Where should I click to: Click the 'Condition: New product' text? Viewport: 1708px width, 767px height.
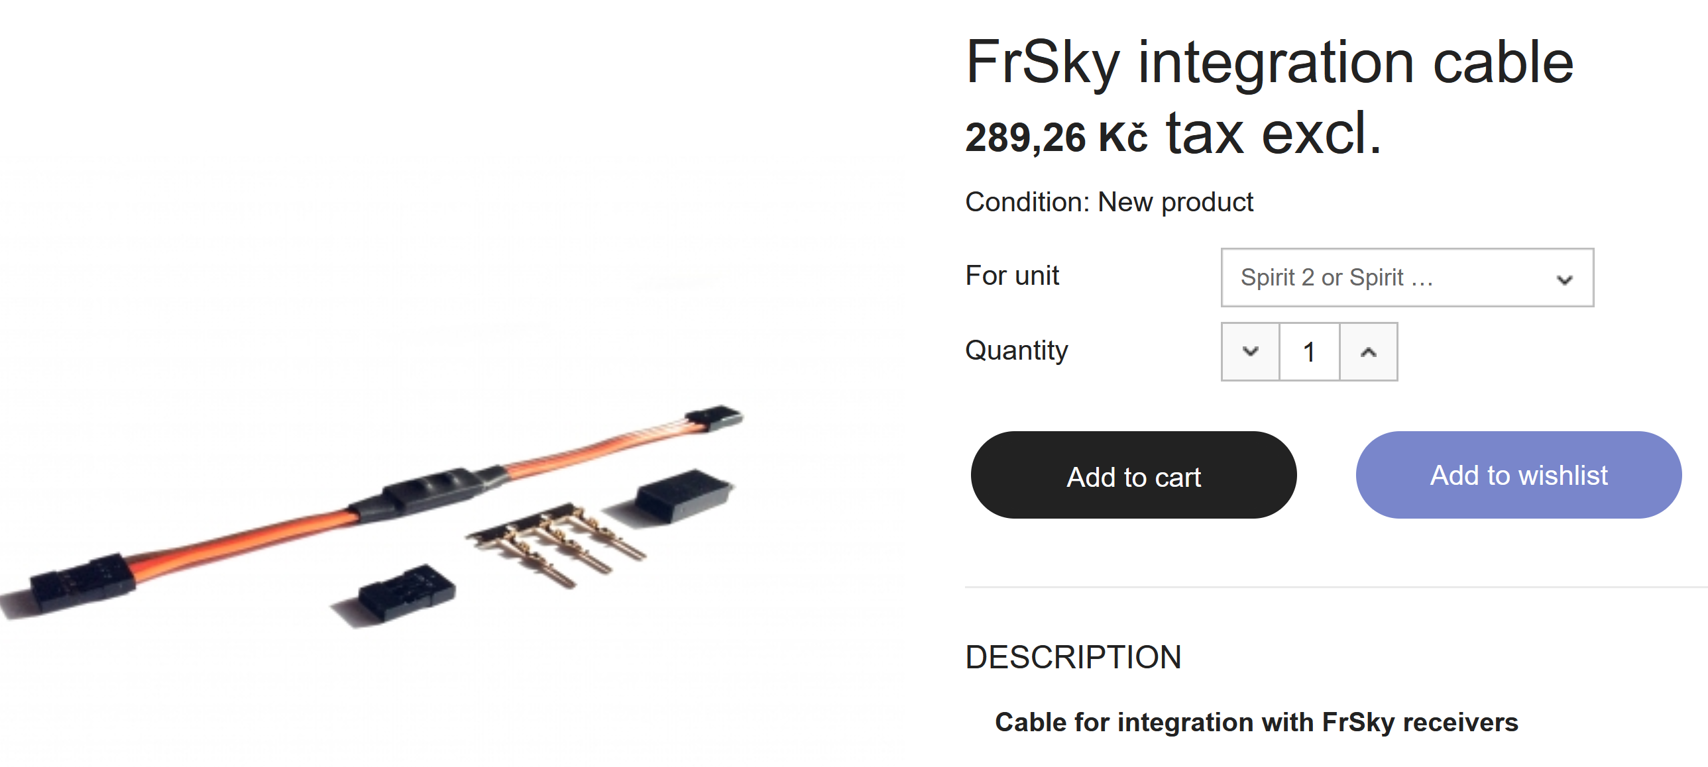click(x=1109, y=202)
